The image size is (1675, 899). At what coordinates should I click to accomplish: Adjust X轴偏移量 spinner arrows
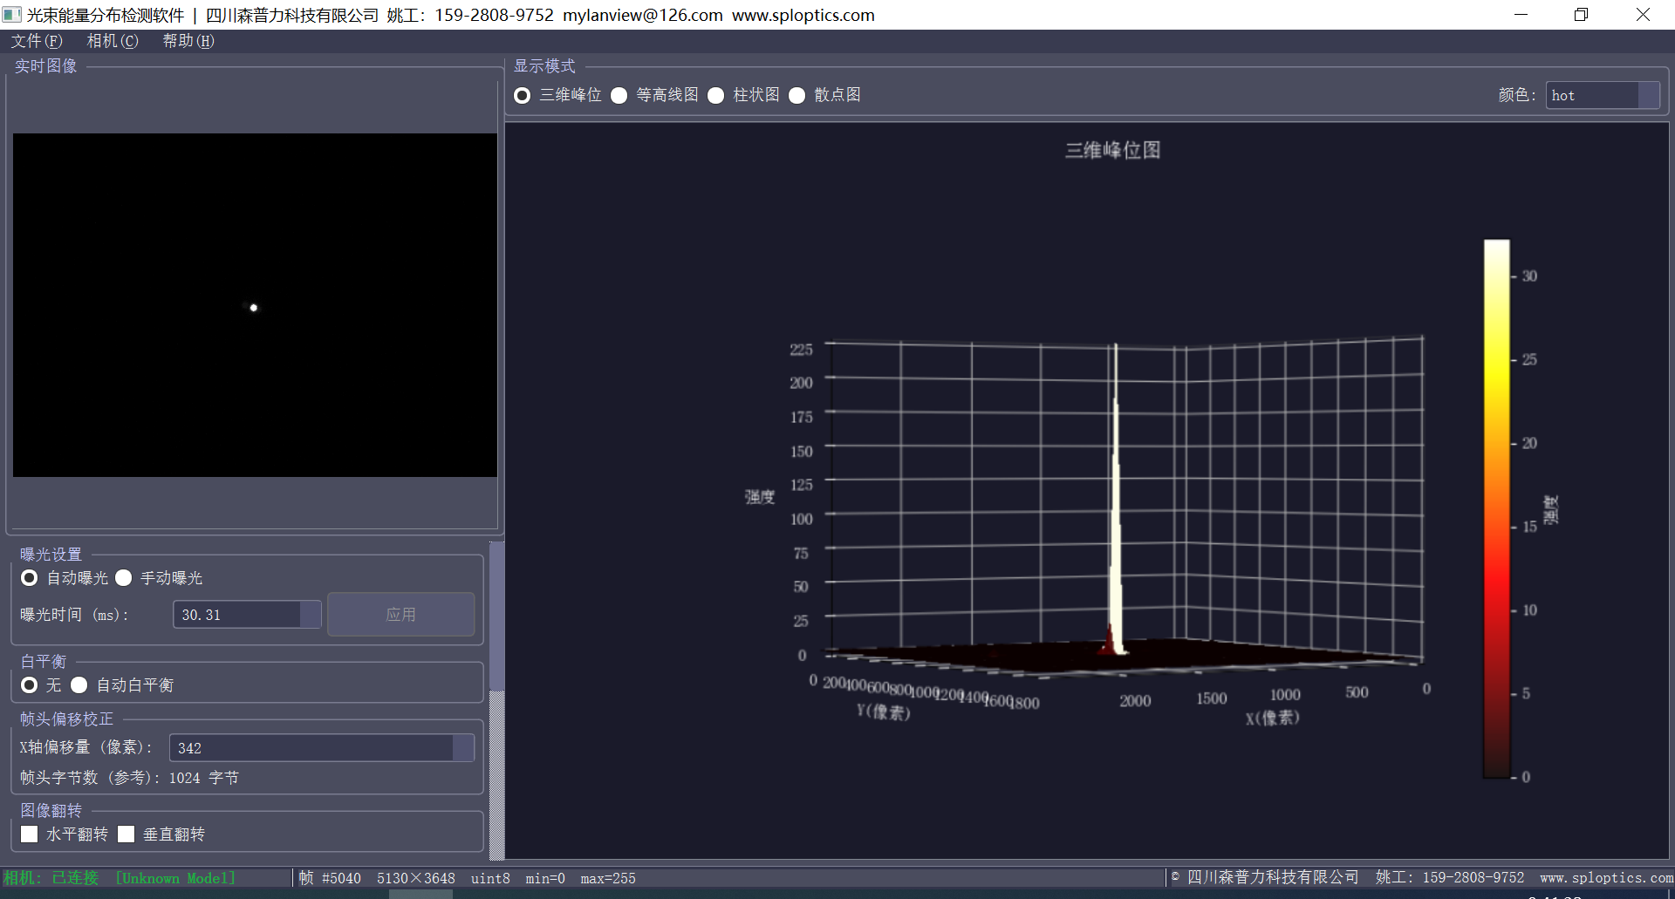click(x=463, y=748)
